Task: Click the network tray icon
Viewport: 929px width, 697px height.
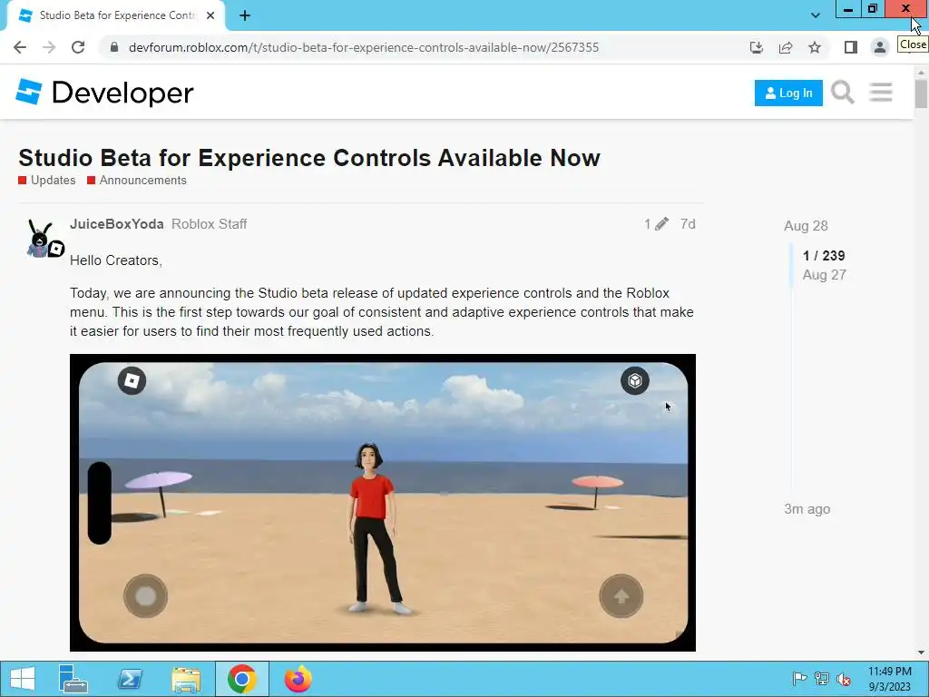Action: pos(821,679)
